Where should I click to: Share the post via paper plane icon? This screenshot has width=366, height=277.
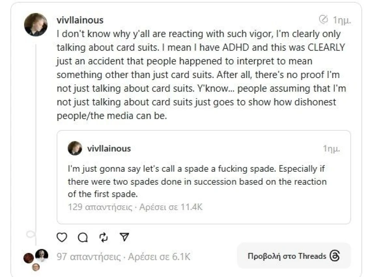tap(125, 237)
